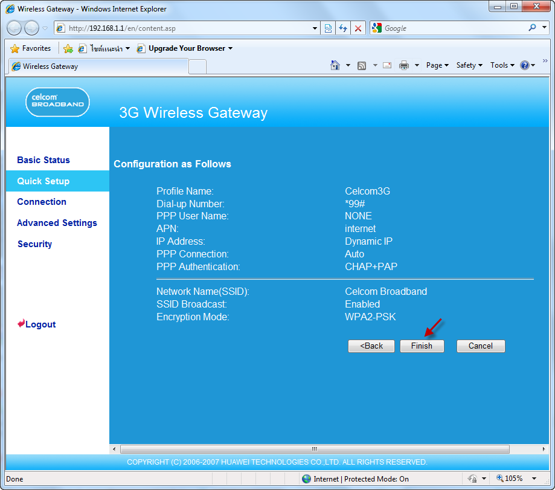Screen dimensions: 555x490
Task: Open the Thai suggested sites link
Action: (x=100, y=48)
